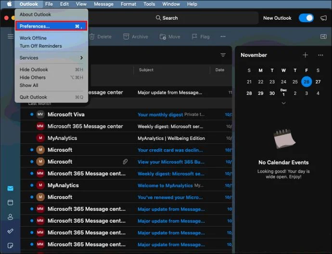The height and width of the screenshot is (254, 332).
Task: Open the Window menu
Action: point(171,4)
